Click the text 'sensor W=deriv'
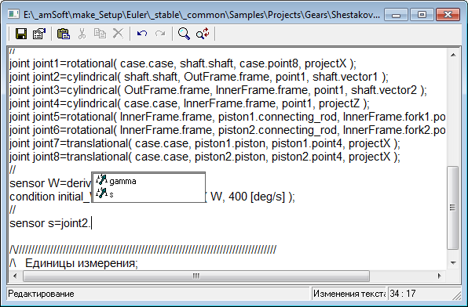The width and height of the screenshot is (468, 307). tap(50, 183)
